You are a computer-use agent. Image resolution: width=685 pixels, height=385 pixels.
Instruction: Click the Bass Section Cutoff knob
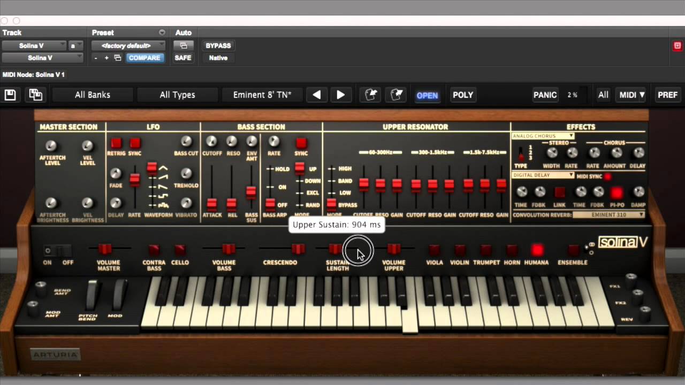click(x=211, y=141)
